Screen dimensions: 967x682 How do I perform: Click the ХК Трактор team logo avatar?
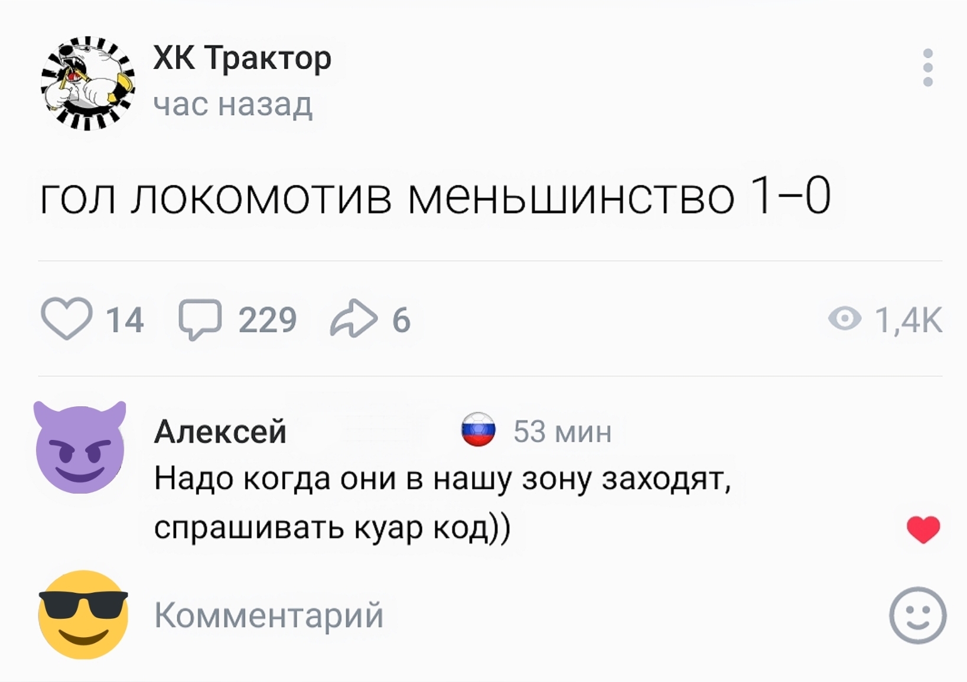pos(88,83)
